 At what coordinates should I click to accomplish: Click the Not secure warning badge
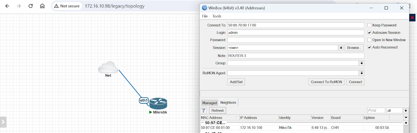click(x=67, y=6)
